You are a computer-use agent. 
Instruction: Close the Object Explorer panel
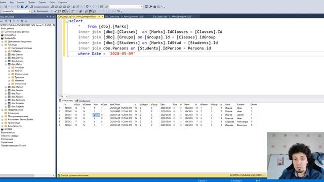[x=54, y=17]
